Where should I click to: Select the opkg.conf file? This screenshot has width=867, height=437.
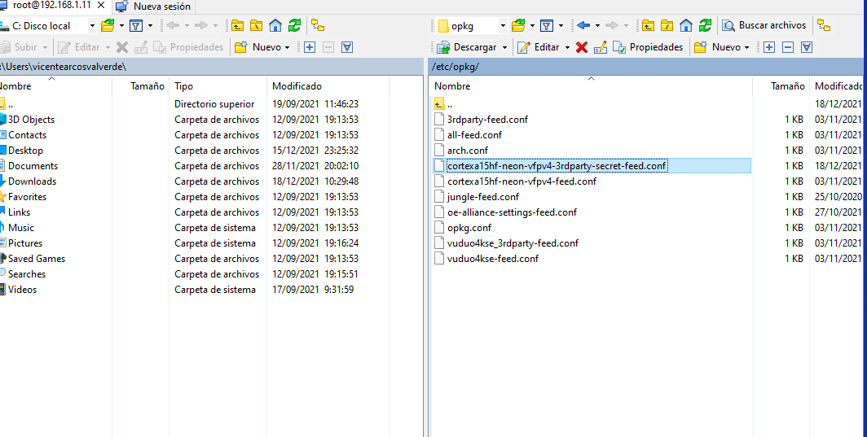pyautogui.click(x=469, y=228)
